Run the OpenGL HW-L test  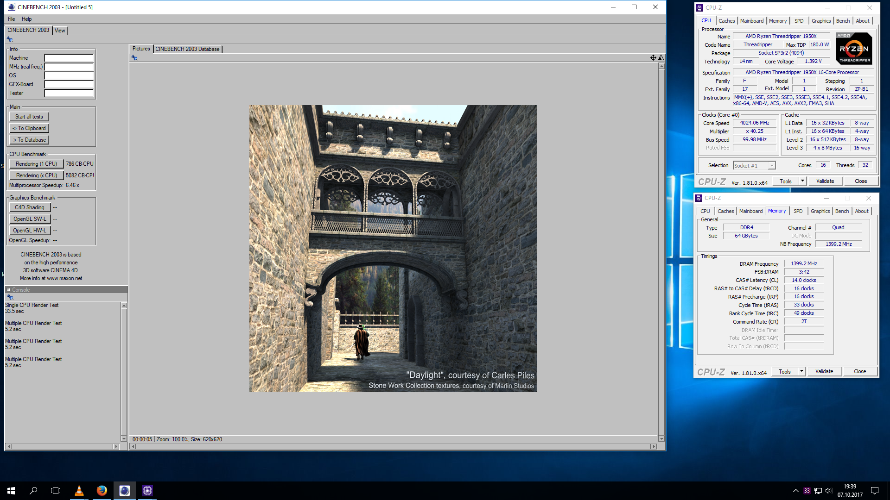pos(30,231)
